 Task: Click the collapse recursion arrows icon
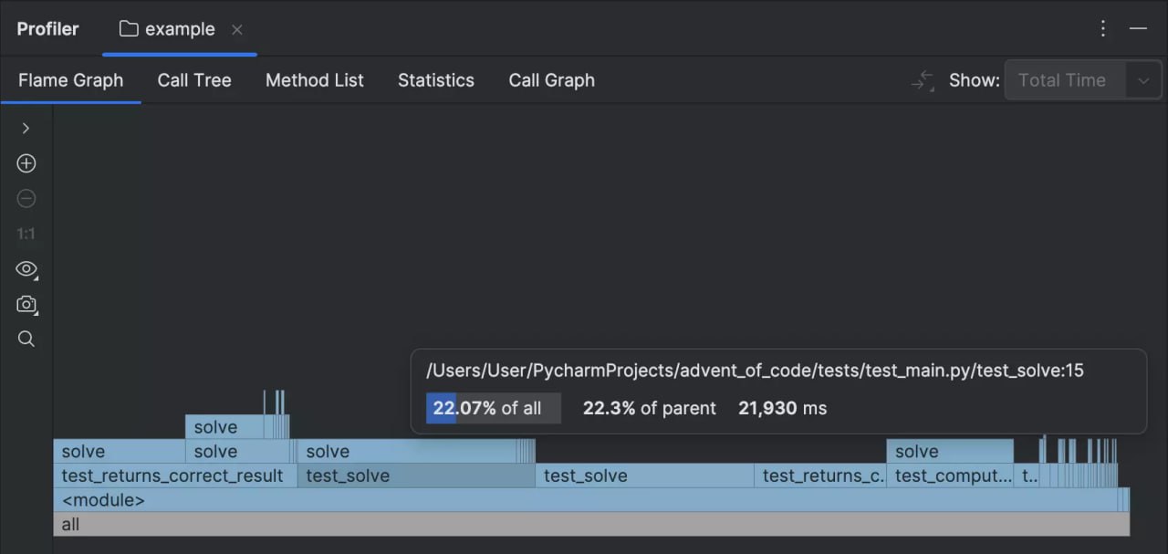922,80
